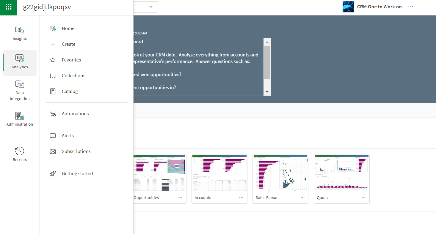Select the Insights sidebar icon
436x234 pixels.
tap(20, 30)
